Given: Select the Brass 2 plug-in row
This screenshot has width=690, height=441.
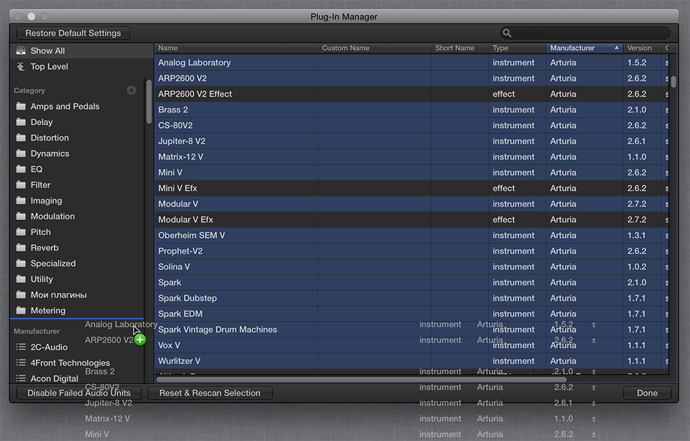Looking at the screenshot, I should [x=411, y=109].
